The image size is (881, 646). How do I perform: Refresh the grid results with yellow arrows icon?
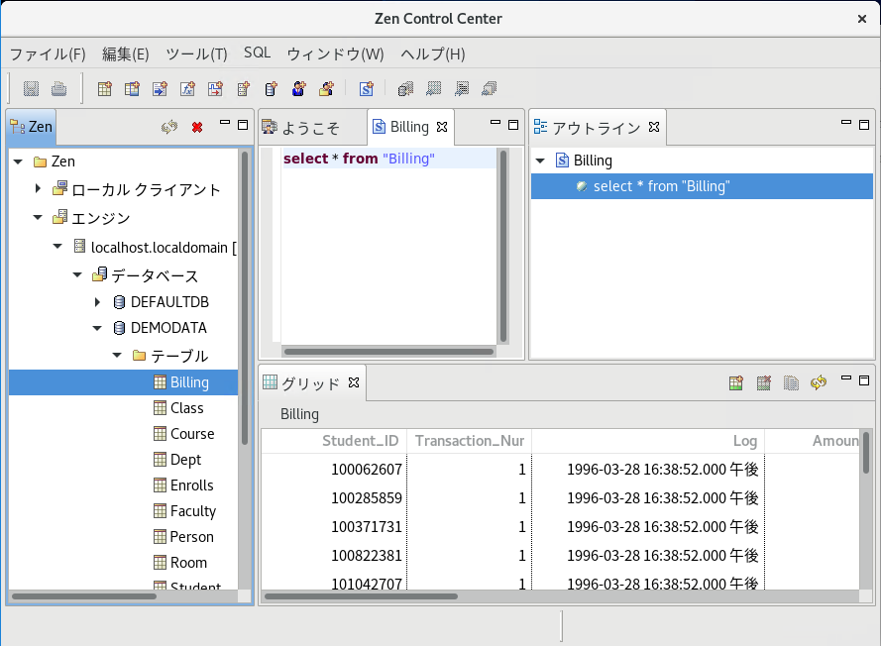pyautogui.click(x=819, y=382)
